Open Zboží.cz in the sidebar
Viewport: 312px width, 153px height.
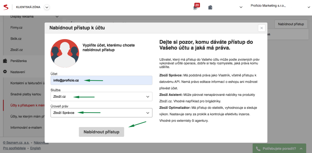17,50
